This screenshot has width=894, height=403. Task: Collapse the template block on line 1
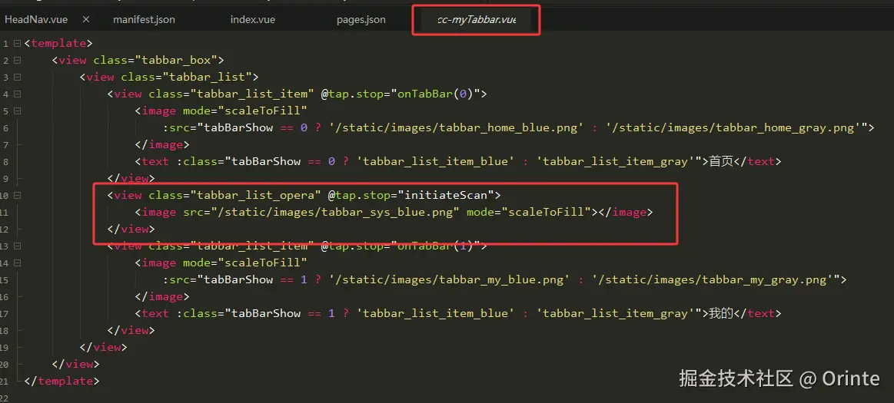pyautogui.click(x=17, y=43)
